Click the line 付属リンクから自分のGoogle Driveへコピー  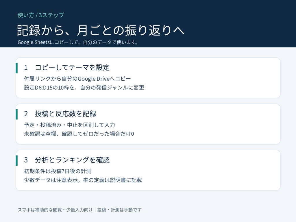tap(77, 79)
